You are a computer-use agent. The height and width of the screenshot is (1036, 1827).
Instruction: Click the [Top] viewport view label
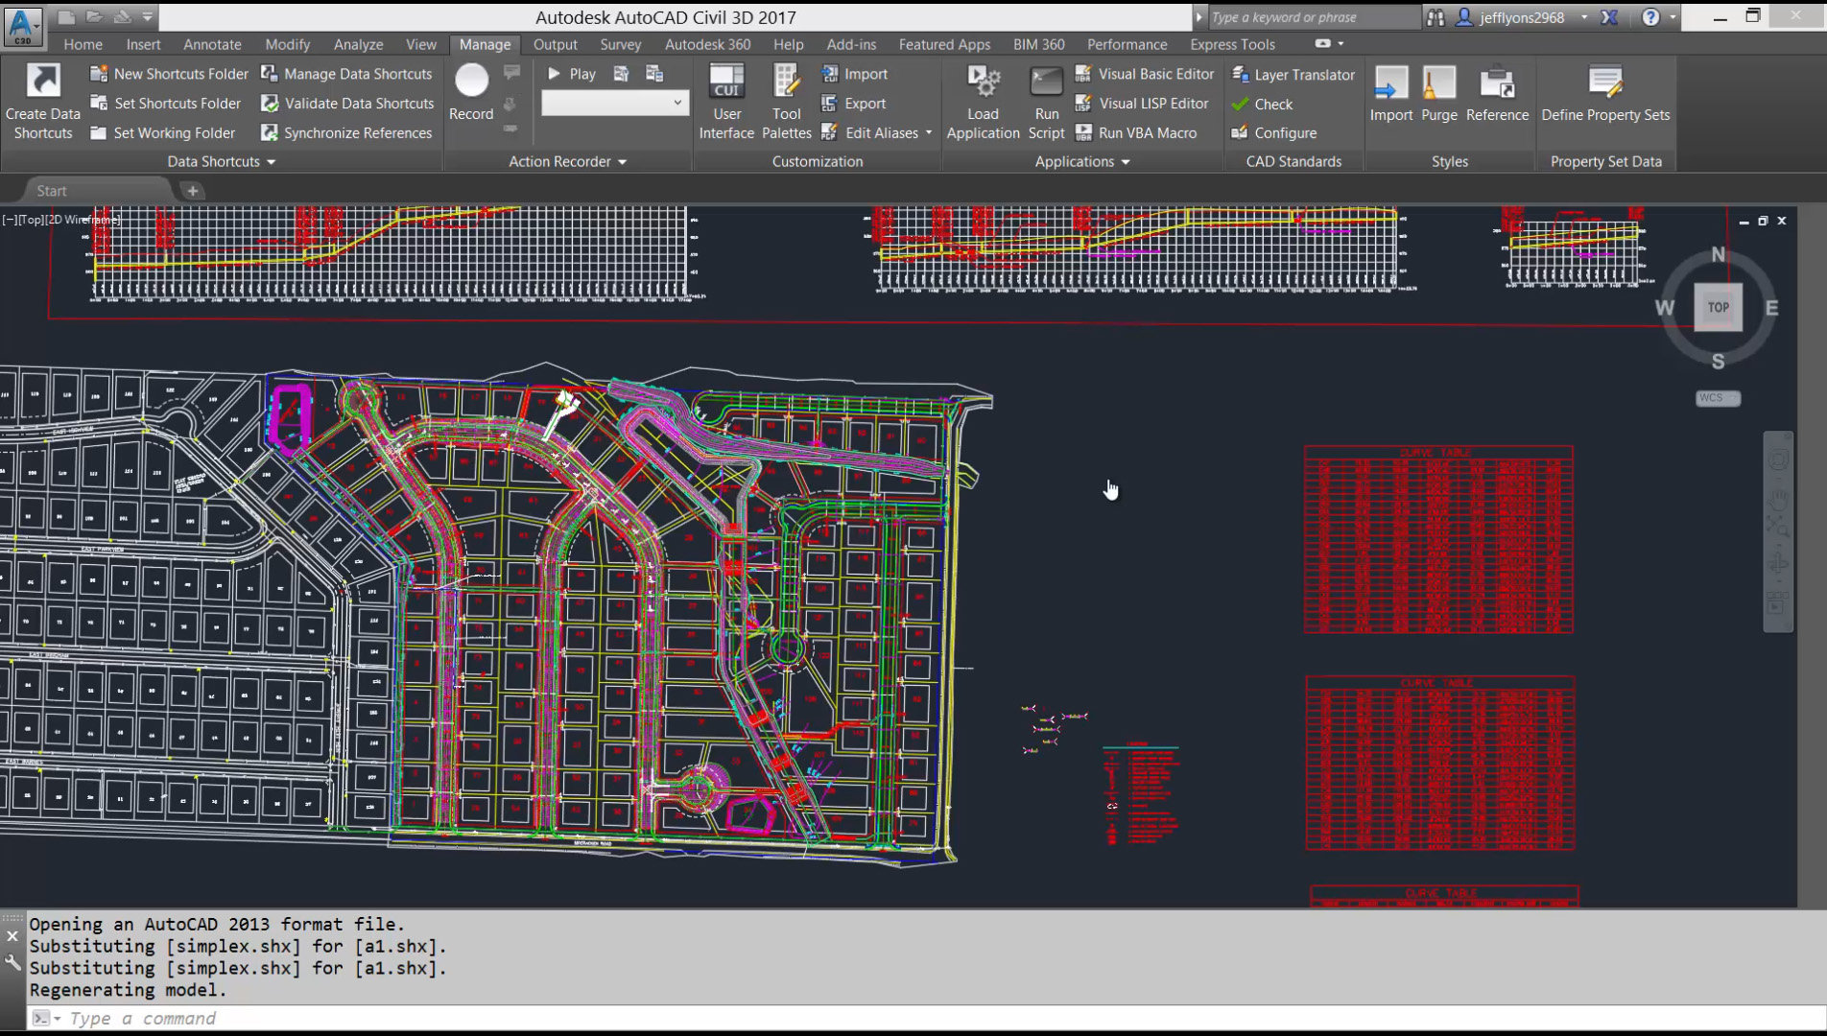33,220
